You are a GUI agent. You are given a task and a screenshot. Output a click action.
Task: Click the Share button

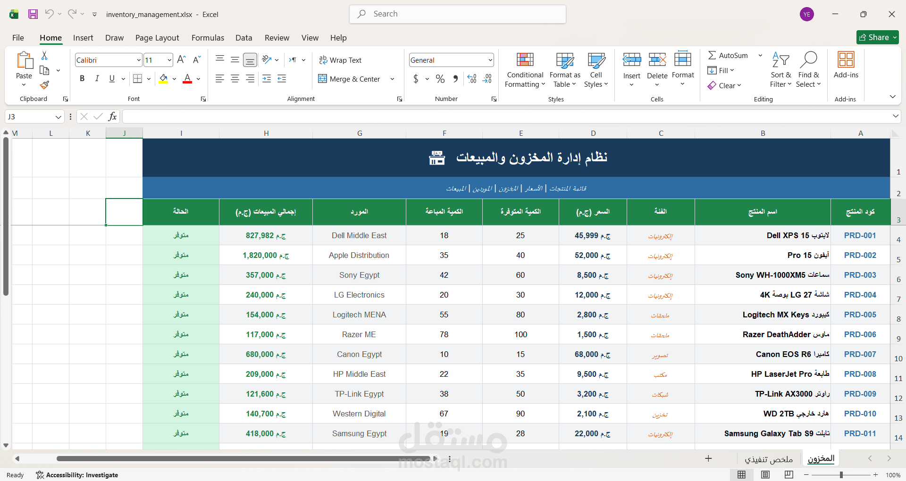[x=878, y=37]
